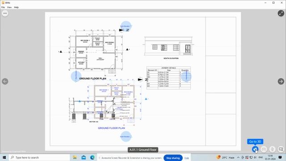The height and width of the screenshot is (161, 286).
Task: Open the View menu
Action: [x=9, y=7]
